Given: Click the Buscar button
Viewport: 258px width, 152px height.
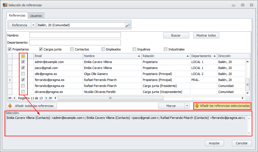Looking at the screenshot, I should click(176, 35).
